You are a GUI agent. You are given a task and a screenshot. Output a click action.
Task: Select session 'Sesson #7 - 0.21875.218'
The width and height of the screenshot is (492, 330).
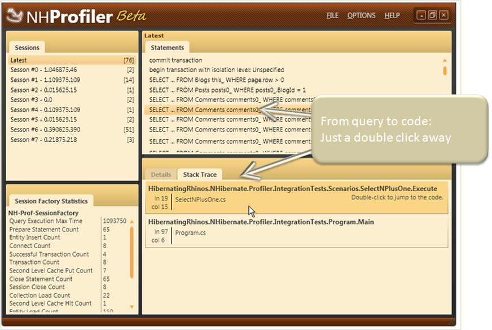[72, 139]
